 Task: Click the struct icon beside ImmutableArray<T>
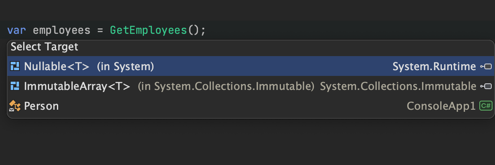point(15,86)
